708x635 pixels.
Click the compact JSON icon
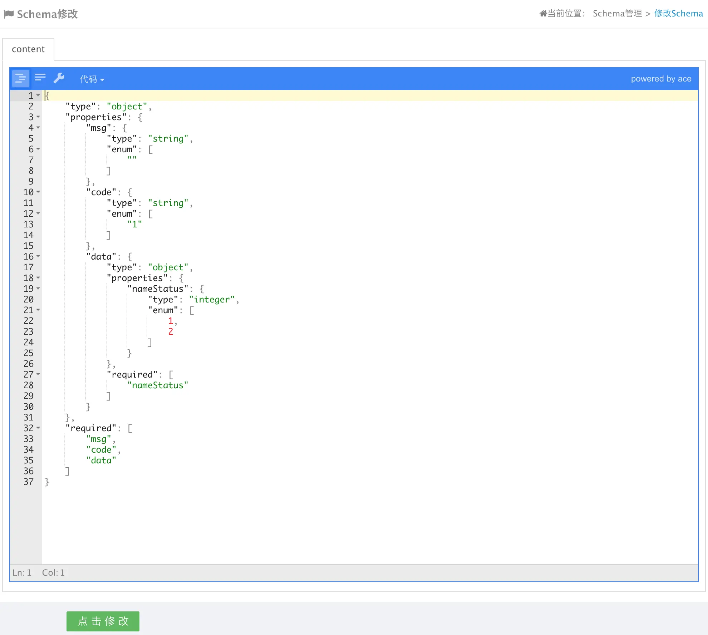coord(40,78)
